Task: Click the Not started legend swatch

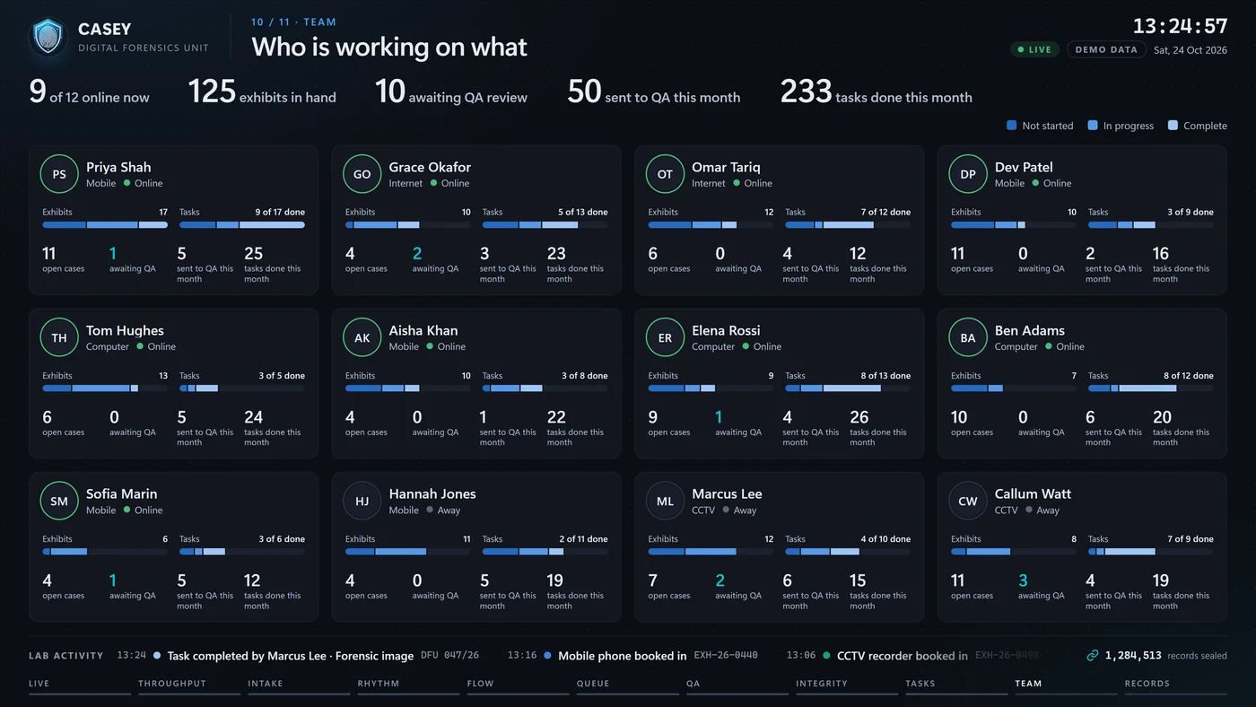Action: coord(1012,126)
